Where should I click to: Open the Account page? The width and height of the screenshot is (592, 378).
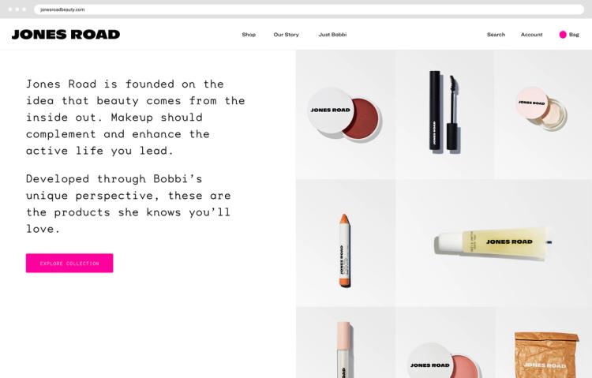[x=531, y=35]
